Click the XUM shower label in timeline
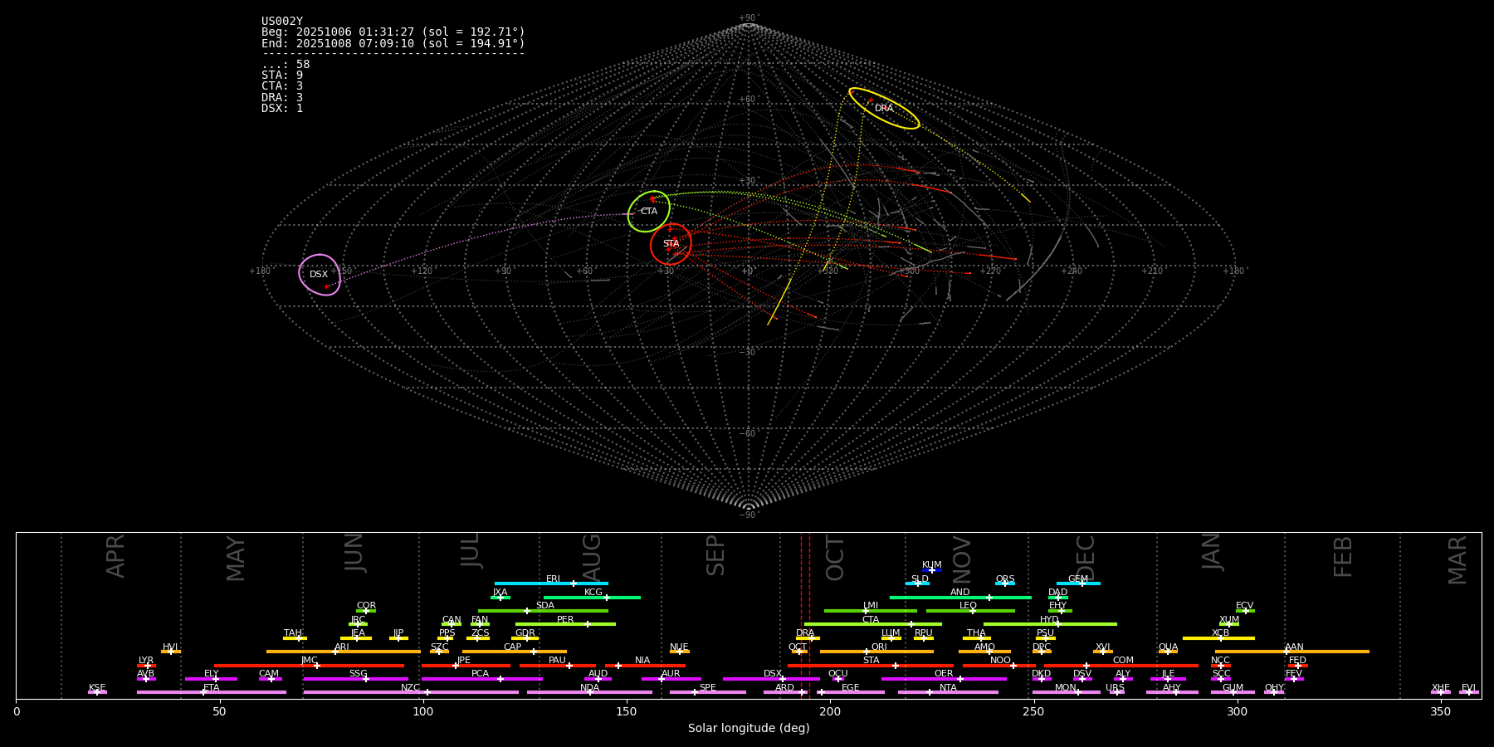 pyautogui.click(x=1229, y=620)
